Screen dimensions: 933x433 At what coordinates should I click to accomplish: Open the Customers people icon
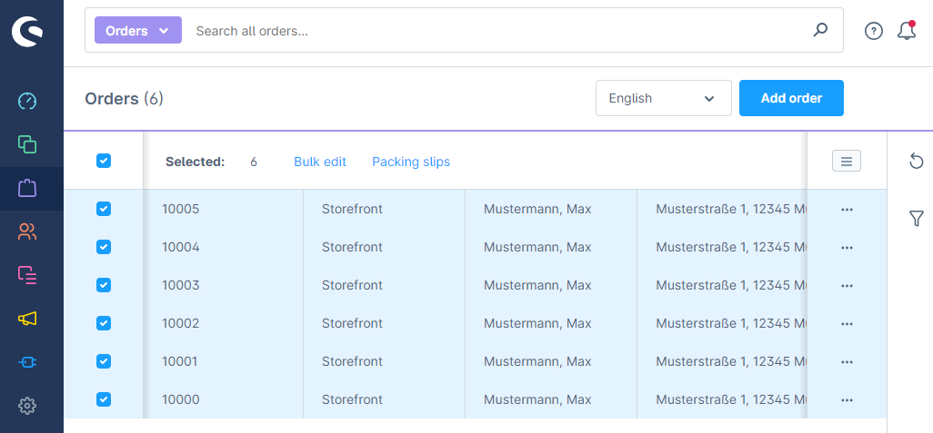tap(27, 231)
